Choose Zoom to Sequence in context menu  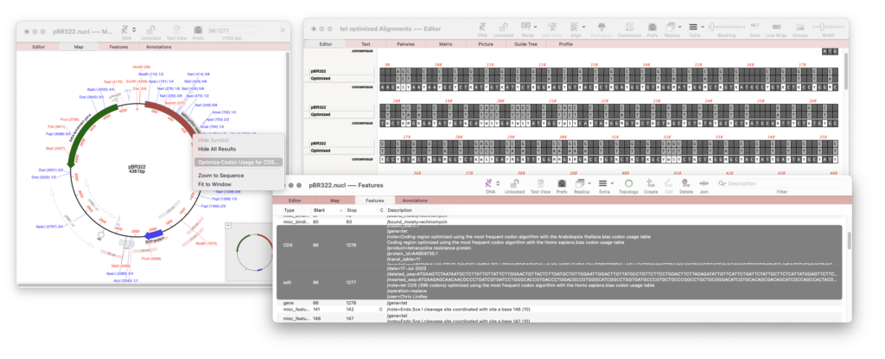220,176
